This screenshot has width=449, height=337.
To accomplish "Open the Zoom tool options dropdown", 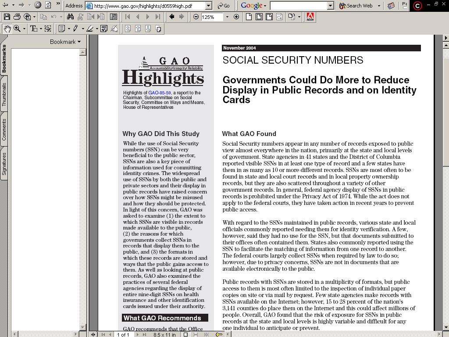I will pos(24,29).
